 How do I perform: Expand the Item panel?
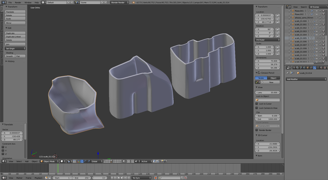click(x=259, y=156)
